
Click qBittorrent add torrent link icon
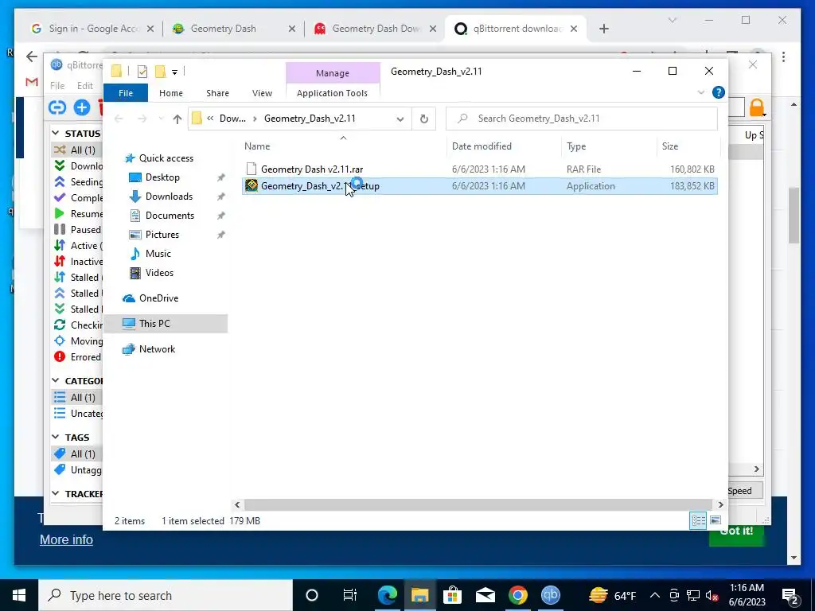[x=57, y=107]
